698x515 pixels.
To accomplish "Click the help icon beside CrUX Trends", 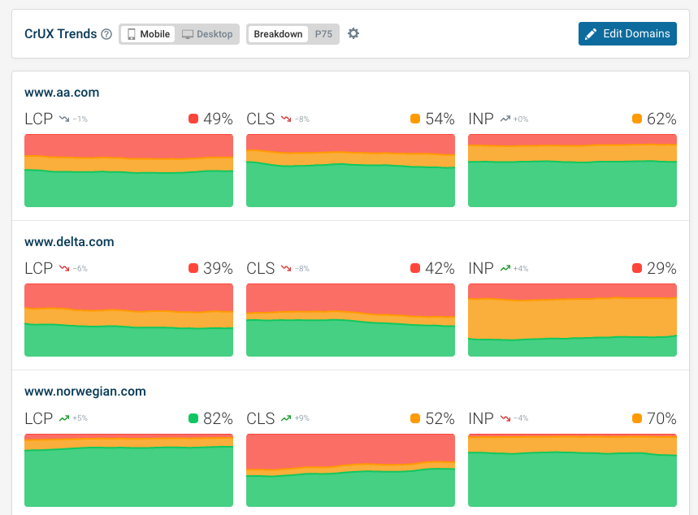I will coord(106,34).
